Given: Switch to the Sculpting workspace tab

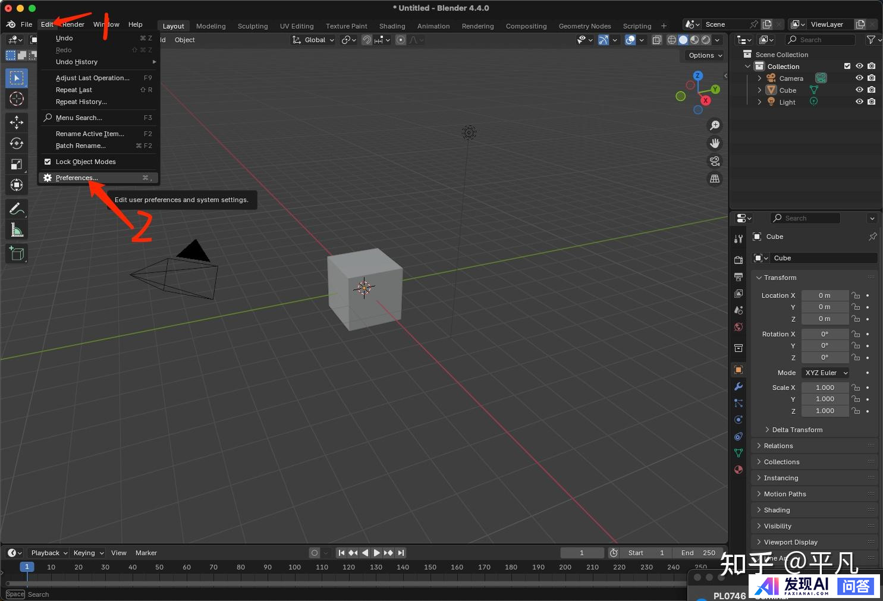Looking at the screenshot, I should [253, 26].
